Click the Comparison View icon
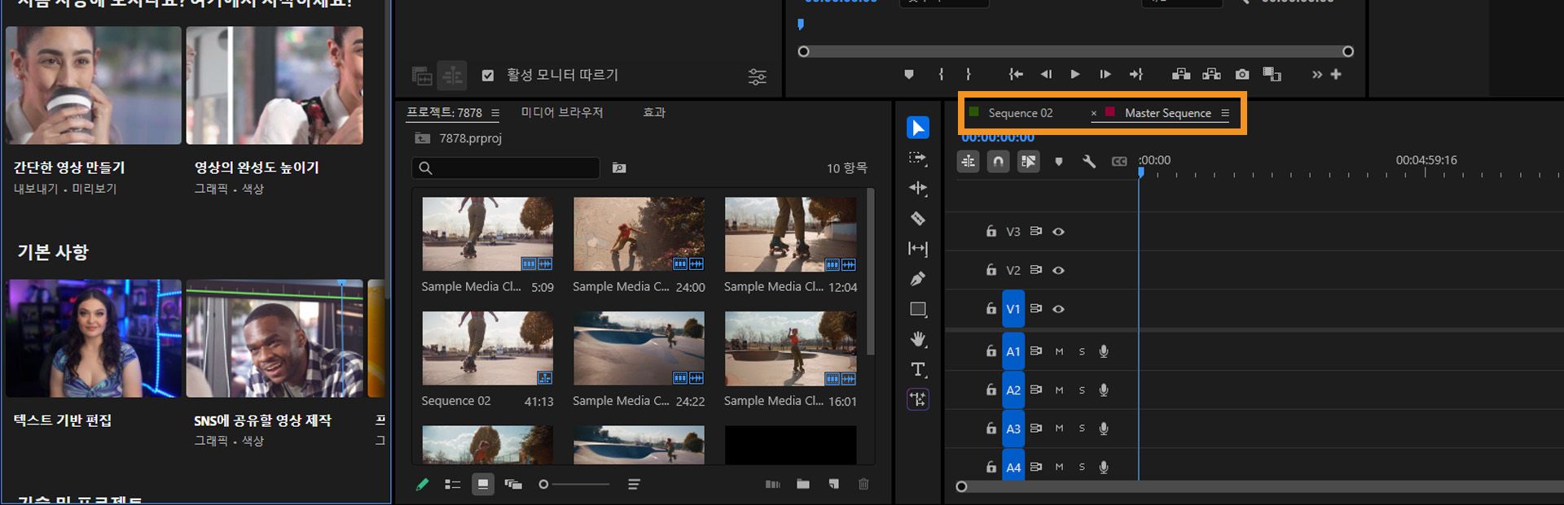This screenshot has width=1564, height=505. 1272,74
